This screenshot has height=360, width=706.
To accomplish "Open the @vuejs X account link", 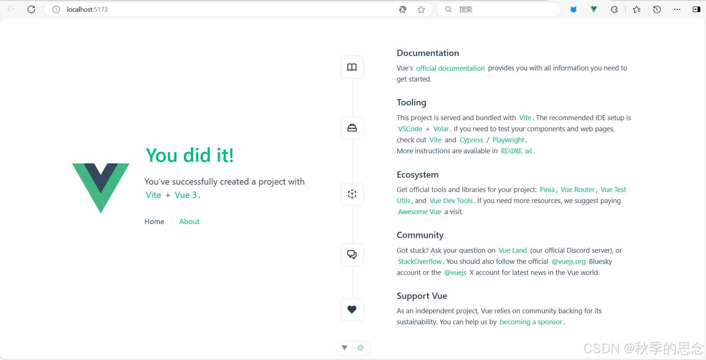I will tap(455, 273).
